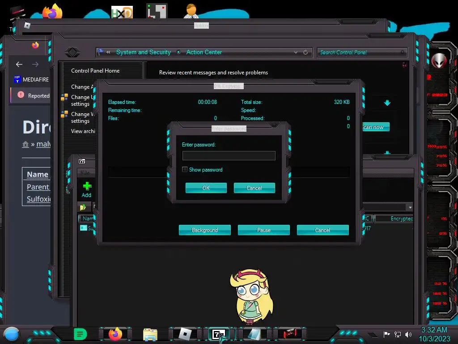458x344 pixels.
Task: Send copying to Background
Action: tap(204, 230)
